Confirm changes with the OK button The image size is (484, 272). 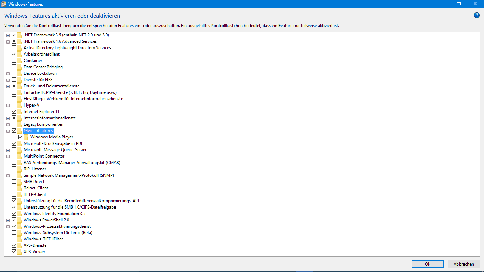coord(428,264)
